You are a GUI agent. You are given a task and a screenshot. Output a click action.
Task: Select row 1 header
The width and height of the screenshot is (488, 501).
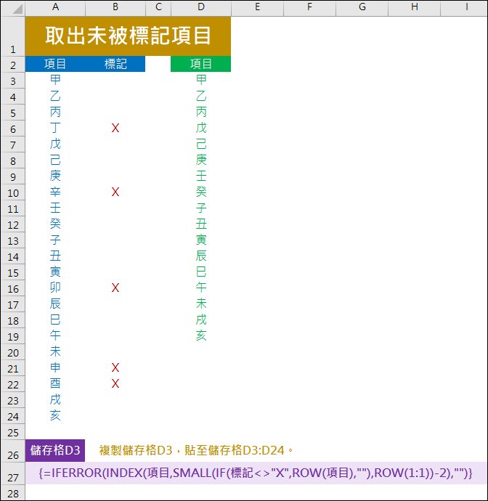pos(13,36)
